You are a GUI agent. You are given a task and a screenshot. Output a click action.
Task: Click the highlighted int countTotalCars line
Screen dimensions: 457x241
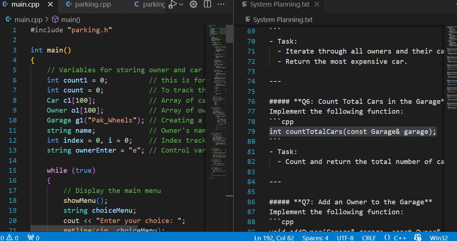pos(353,131)
